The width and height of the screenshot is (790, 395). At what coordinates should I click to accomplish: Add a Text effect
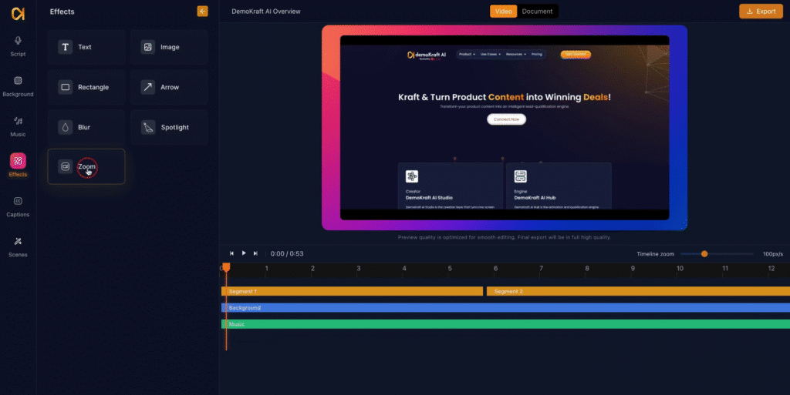tap(86, 47)
